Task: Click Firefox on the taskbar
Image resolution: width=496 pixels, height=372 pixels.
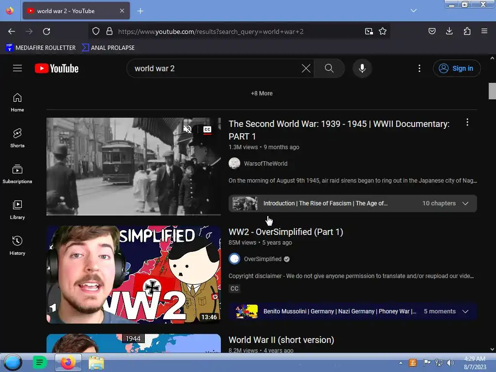Action: pyautogui.click(x=68, y=362)
